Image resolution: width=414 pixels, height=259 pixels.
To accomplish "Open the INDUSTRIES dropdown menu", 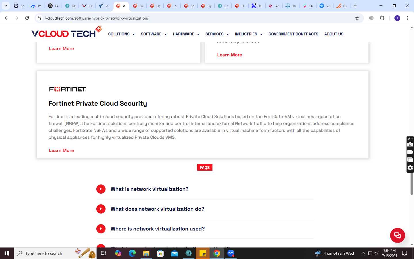I will (249, 34).
